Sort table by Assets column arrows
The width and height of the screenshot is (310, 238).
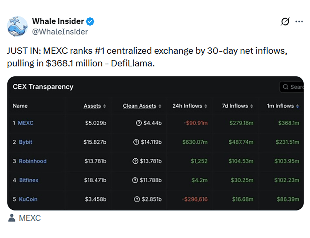(x=104, y=106)
